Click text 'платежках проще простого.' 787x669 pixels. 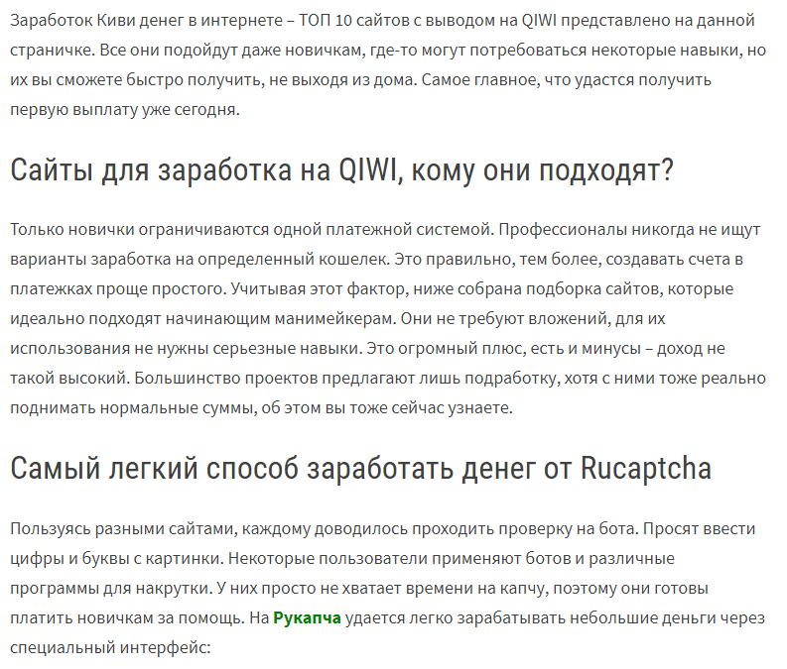pos(118,288)
